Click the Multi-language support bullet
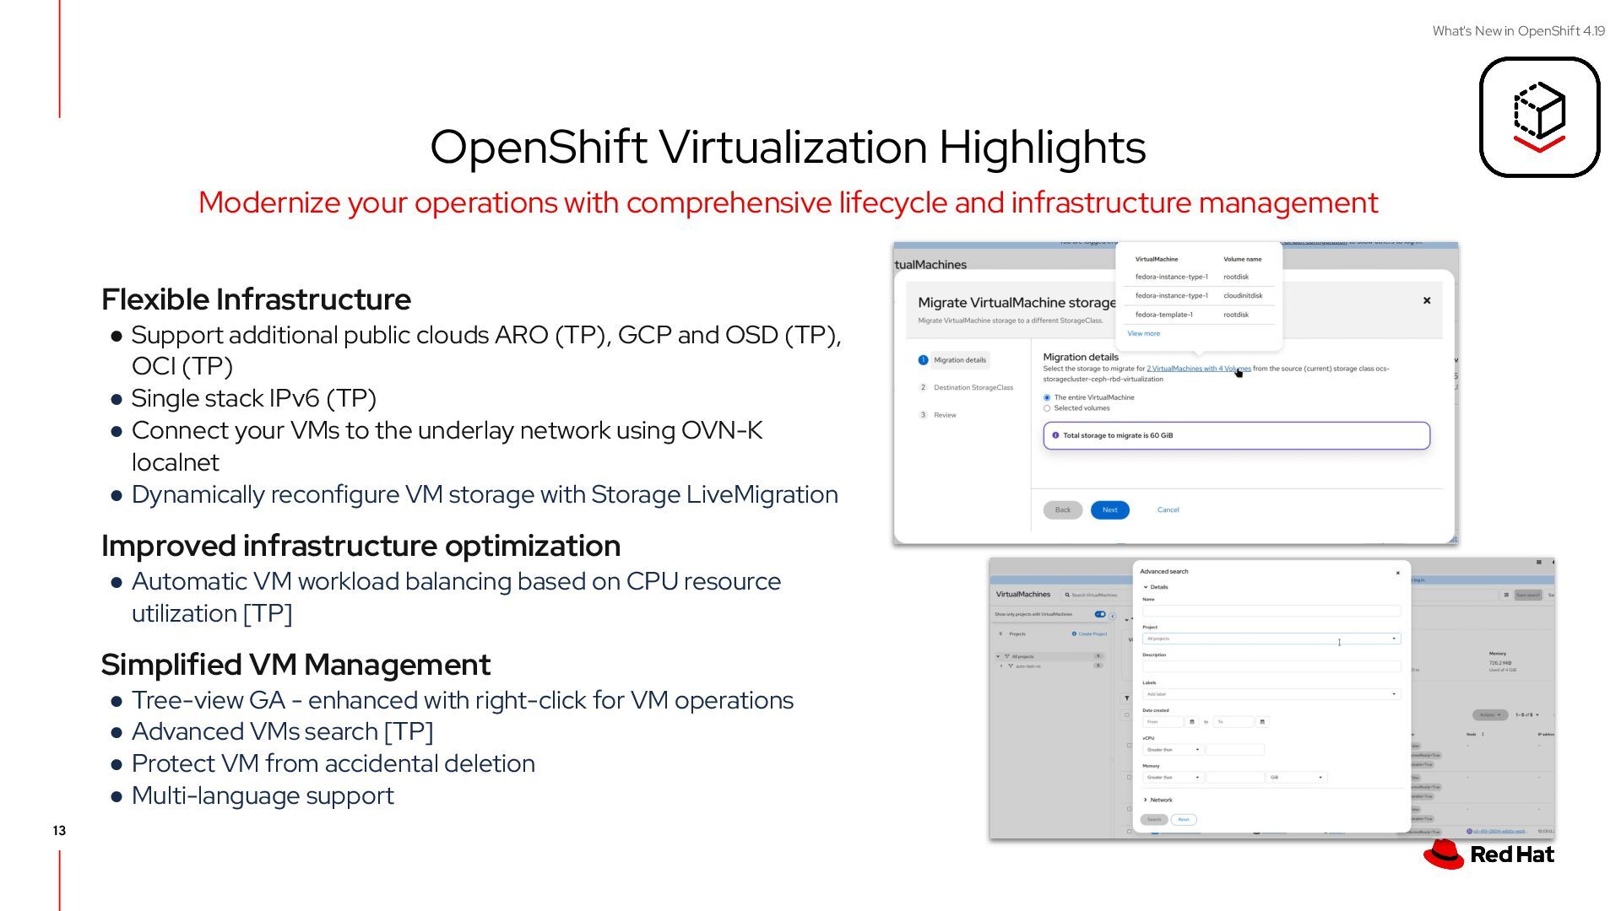Image resolution: width=1621 pixels, height=911 pixels. (x=263, y=795)
